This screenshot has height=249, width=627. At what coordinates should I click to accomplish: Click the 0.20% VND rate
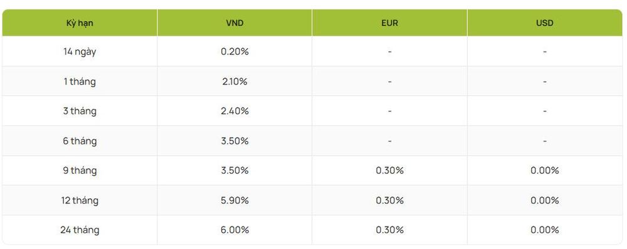[x=234, y=51]
